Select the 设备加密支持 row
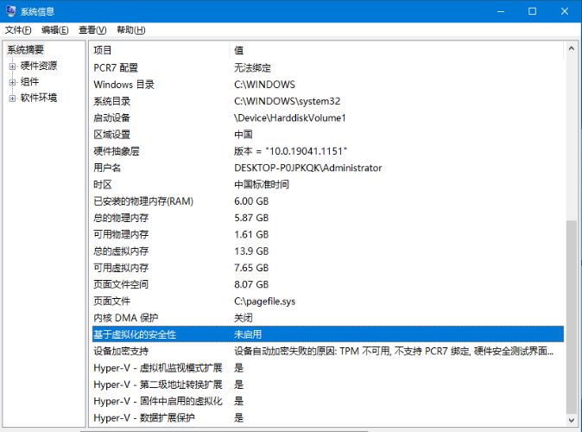 click(328, 351)
